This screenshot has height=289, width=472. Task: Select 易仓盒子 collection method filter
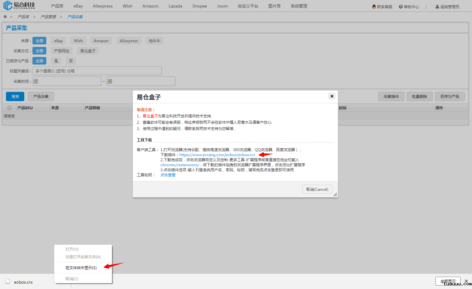point(88,51)
